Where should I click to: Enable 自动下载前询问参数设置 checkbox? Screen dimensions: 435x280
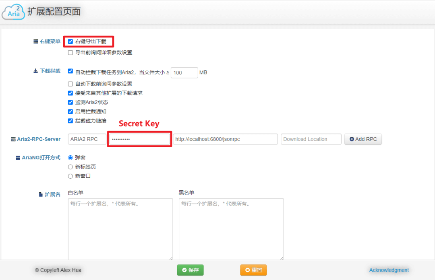pos(70,84)
